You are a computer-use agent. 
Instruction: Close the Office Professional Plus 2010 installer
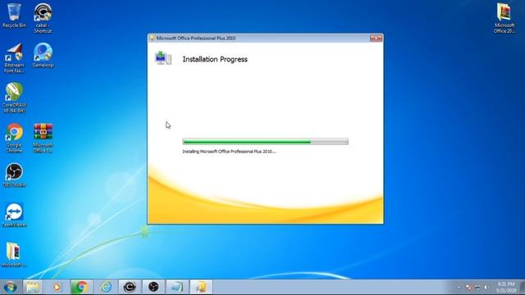pyautogui.click(x=376, y=39)
